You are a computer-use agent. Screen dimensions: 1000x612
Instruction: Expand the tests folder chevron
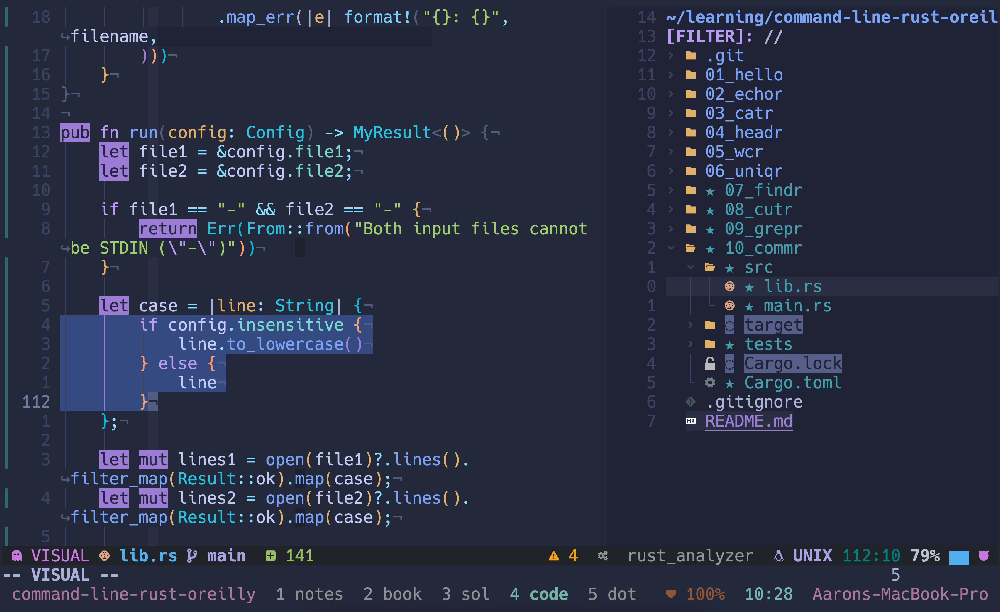coord(690,344)
